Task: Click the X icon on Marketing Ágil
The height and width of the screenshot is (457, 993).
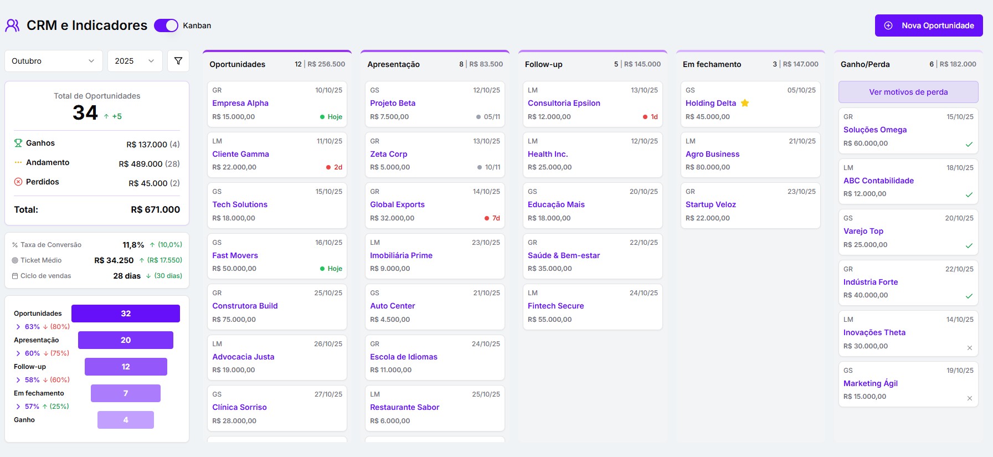Action: 970,398
